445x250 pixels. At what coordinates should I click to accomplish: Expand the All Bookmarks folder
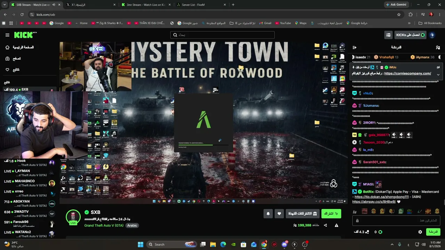click(430, 23)
